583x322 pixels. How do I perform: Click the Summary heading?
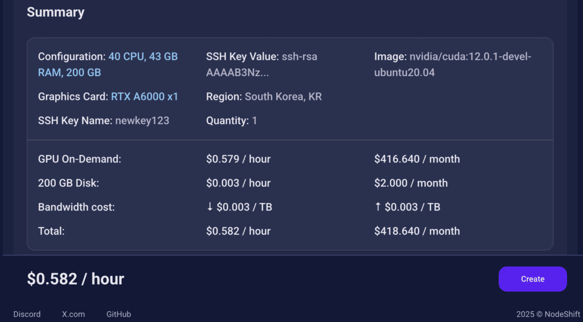[55, 13]
